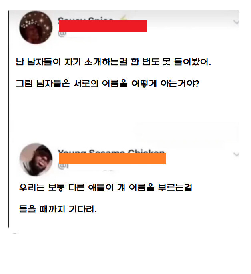This screenshot has height=274, width=251.
Task: Select the @ handle under the orange bar
Action: (63, 166)
